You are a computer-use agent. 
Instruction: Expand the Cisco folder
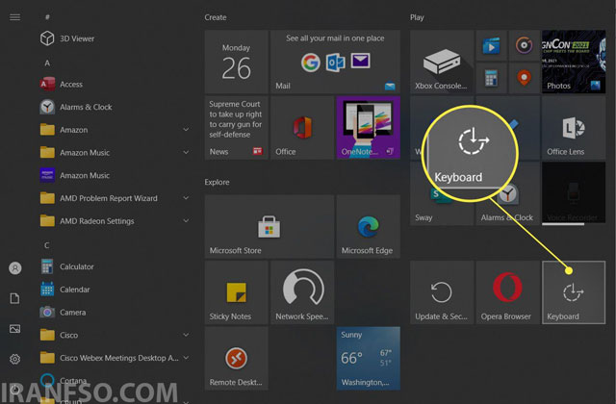[x=186, y=335]
